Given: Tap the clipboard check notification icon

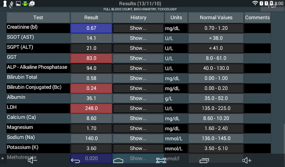Looking at the screenshot, I should click(32, 3).
